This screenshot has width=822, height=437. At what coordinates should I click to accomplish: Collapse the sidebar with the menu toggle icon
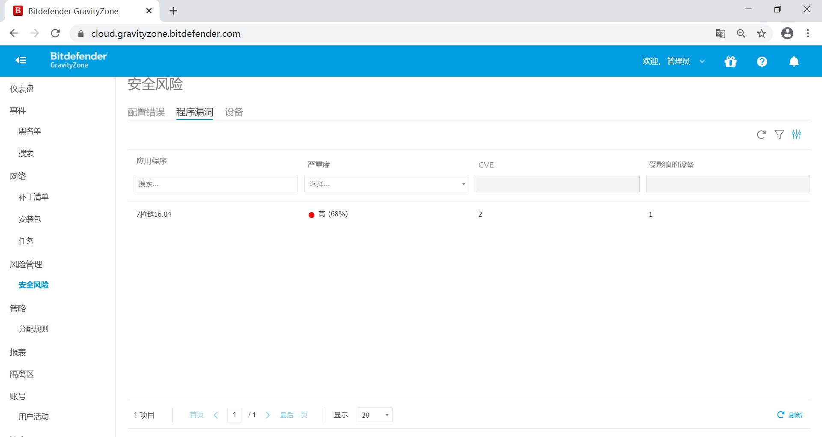pos(21,61)
